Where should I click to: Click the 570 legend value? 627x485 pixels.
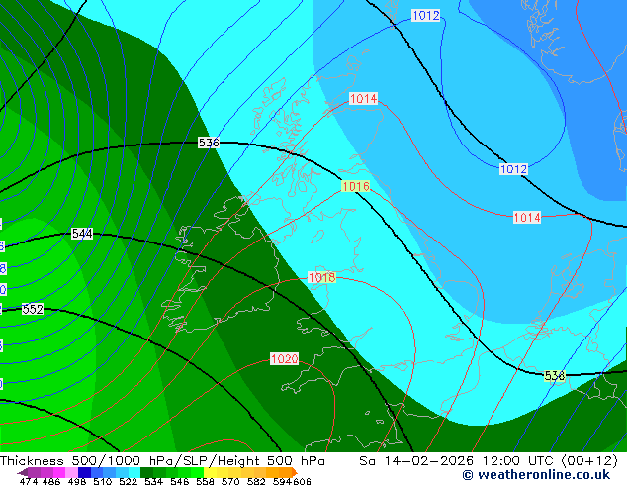point(230,481)
